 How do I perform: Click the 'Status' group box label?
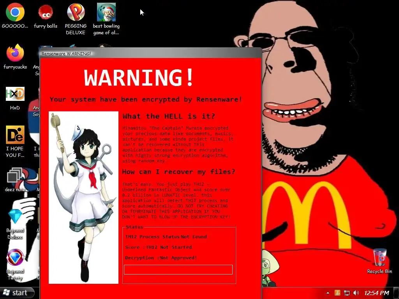tap(134, 227)
